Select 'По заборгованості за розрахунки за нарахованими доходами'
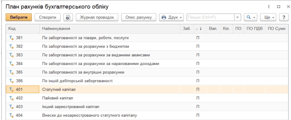 tap(101, 64)
